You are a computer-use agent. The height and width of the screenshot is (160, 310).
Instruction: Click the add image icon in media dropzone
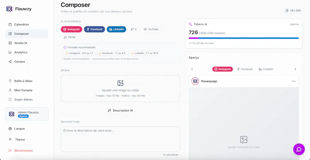tap(121, 83)
